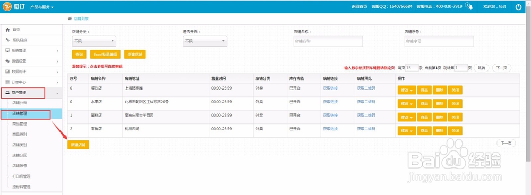Viewport: 531px width, 195px height.
Task: Open the 店铺分类 filter dropdown
Action: tap(94, 41)
